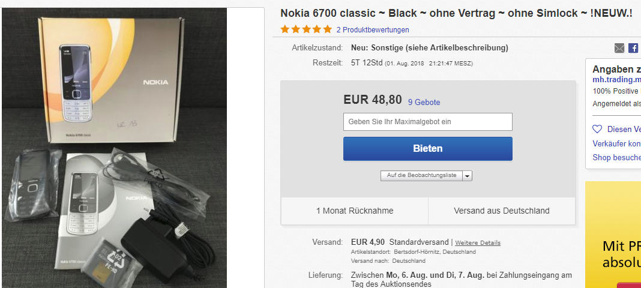Click the Nokia 6700 classic listing title
This screenshot has width=641, height=288.
click(456, 13)
